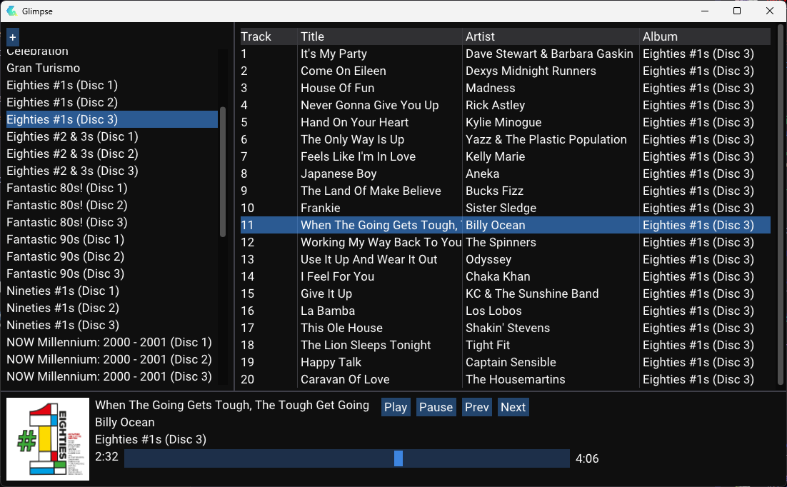
Task: Click the track list vertical scrollbar
Action: point(780,205)
